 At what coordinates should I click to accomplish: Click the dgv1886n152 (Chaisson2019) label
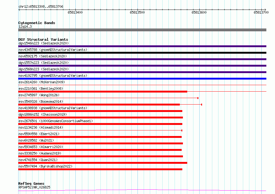click(43, 114)
